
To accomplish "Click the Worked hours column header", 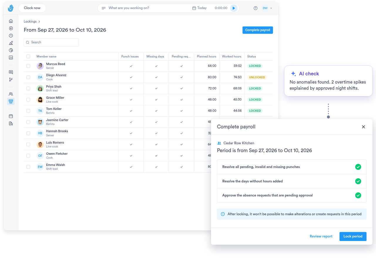I will 231,57.
